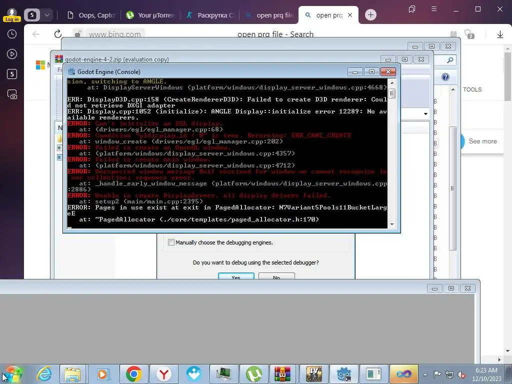The image size is (512, 384).
Task: Click the Godot icon in console title bar
Action: click(x=71, y=72)
